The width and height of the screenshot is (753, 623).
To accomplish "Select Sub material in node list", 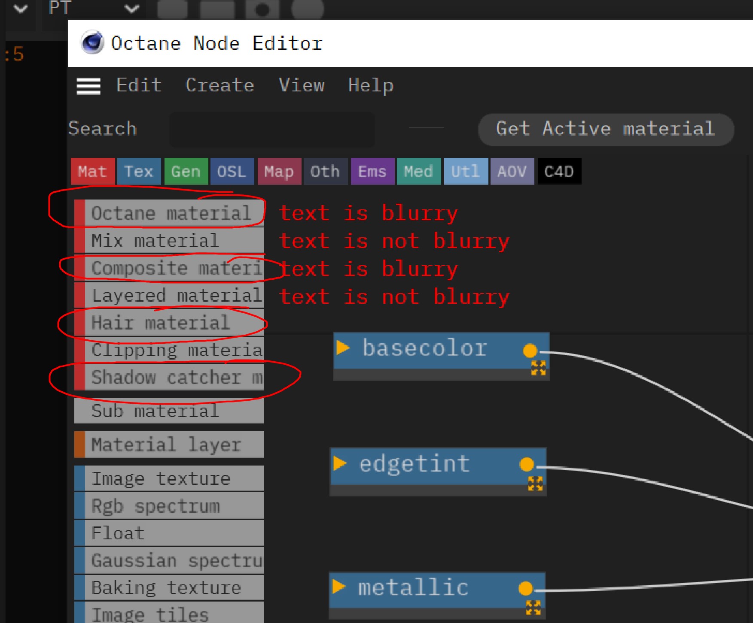I will [x=169, y=411].
